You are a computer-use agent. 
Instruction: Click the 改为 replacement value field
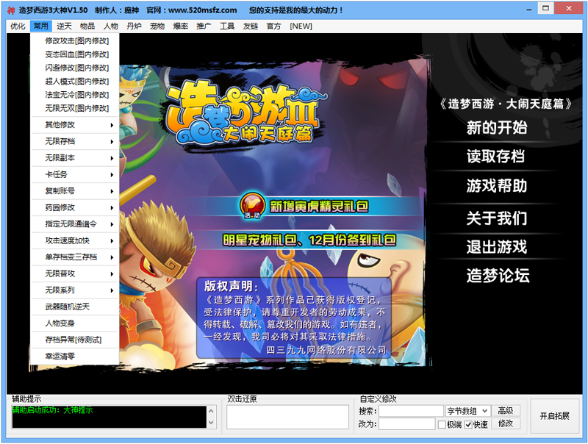coord(407,423)
